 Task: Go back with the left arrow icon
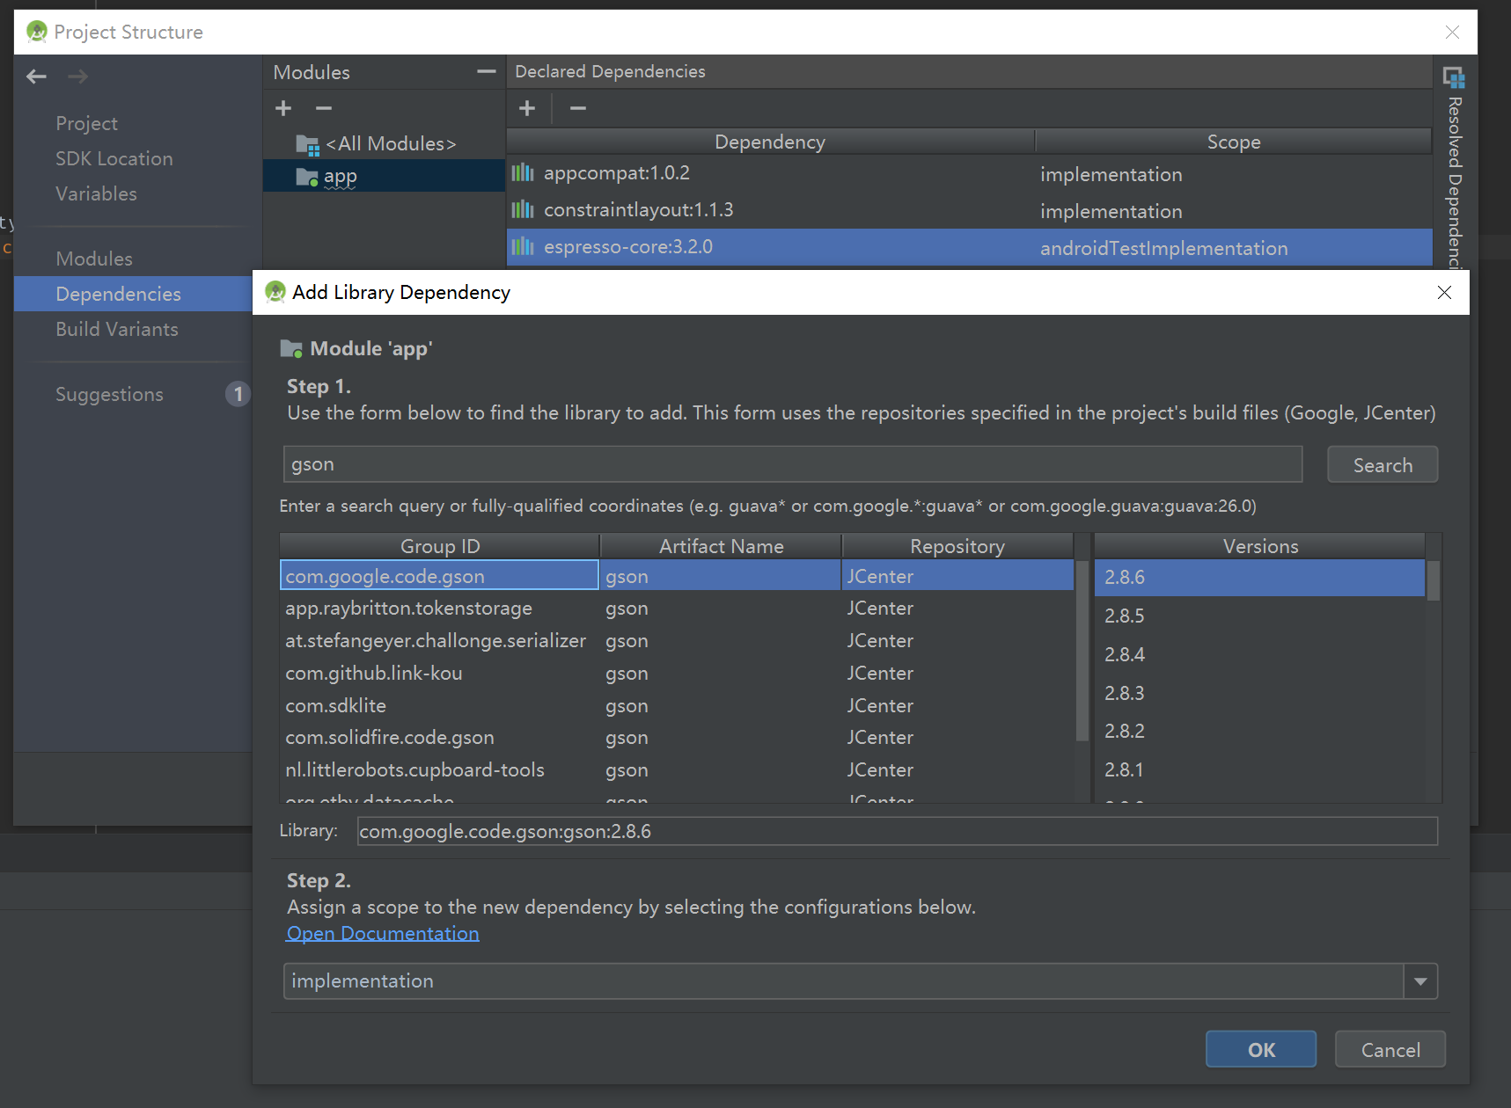pos(36,77)
